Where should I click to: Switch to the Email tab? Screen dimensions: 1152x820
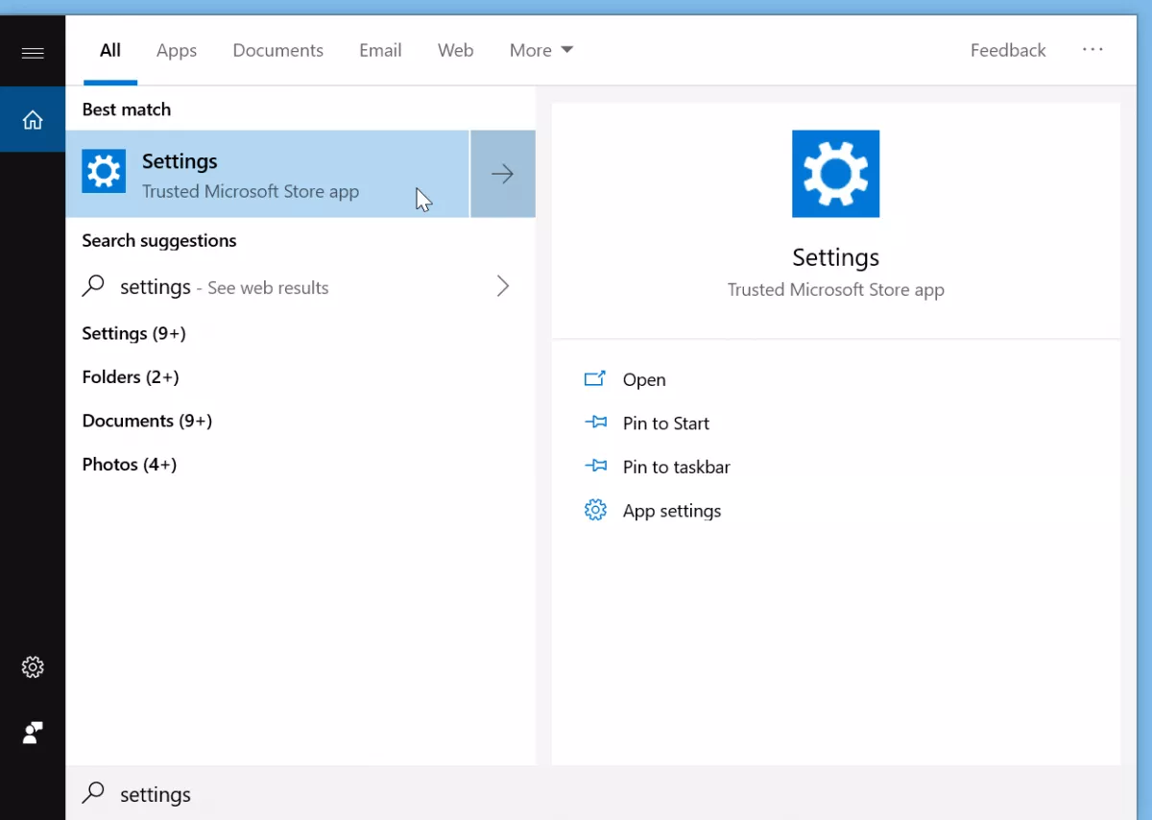pos(380,50)
